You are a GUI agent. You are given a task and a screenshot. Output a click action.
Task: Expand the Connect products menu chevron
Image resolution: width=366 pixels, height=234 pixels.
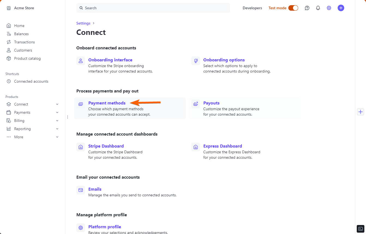coord(57,104)
